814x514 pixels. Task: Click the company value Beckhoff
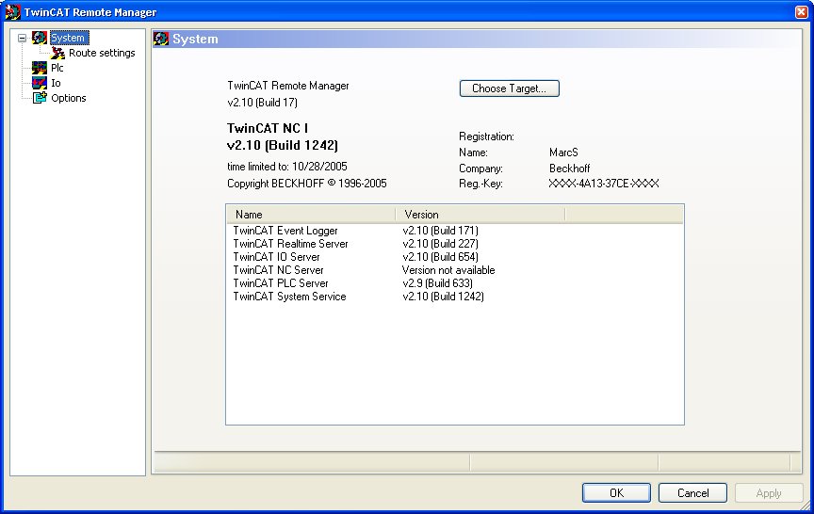(x=569, y=169)
